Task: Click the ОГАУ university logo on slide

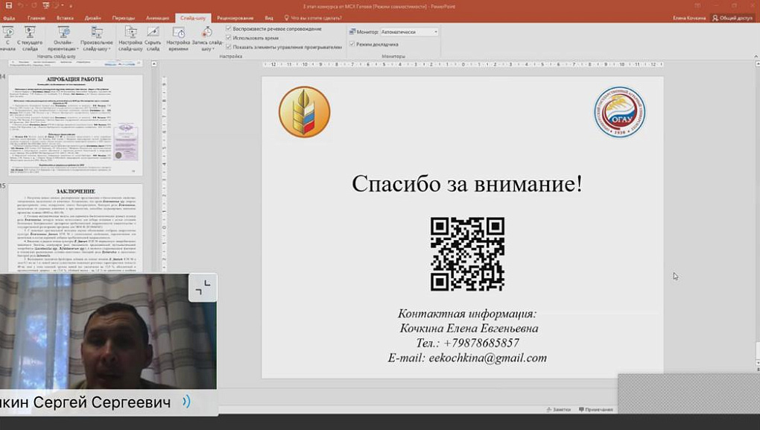Action: click(x=619, y=112)
